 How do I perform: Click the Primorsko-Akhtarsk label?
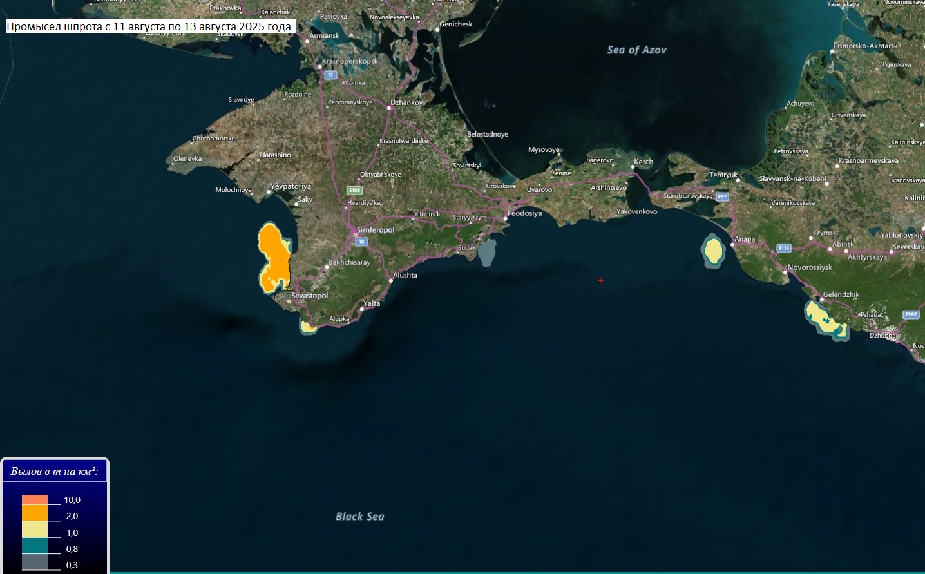tap(865, 46)
